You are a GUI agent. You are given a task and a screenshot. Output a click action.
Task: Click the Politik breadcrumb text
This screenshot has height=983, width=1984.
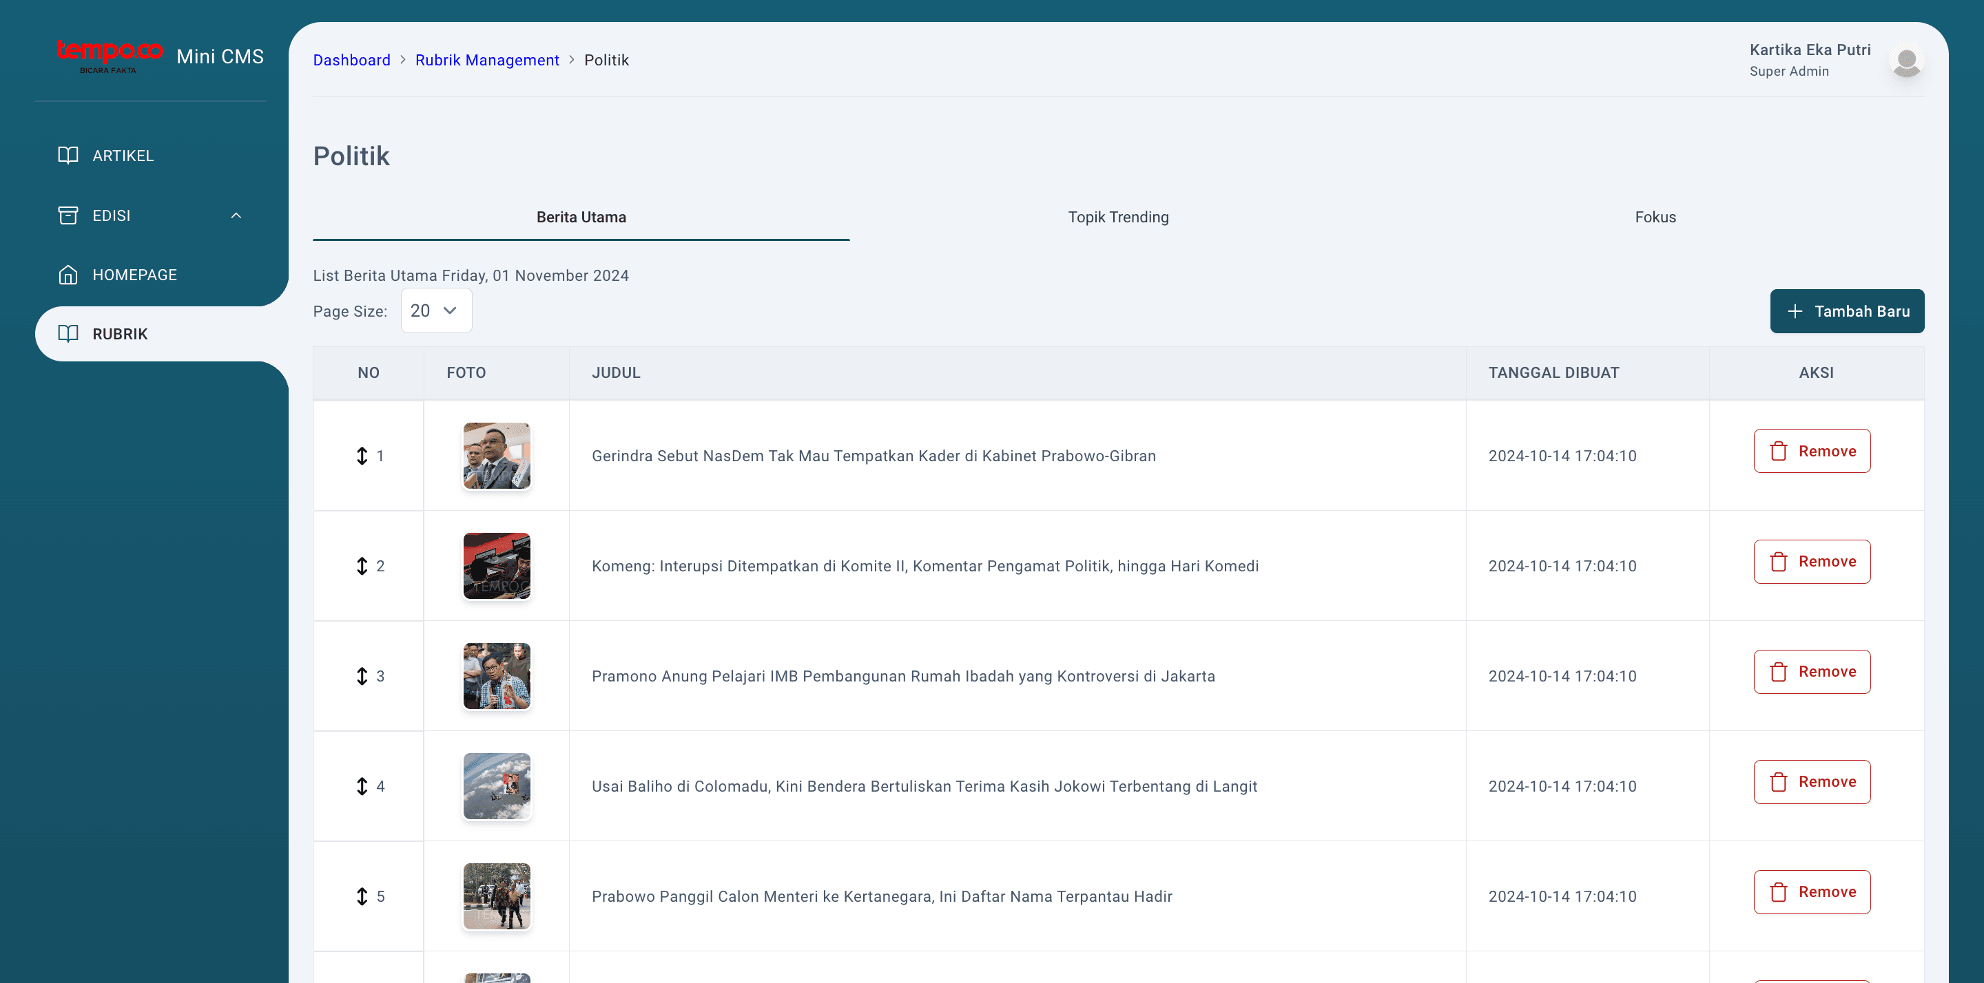point(606,60)
